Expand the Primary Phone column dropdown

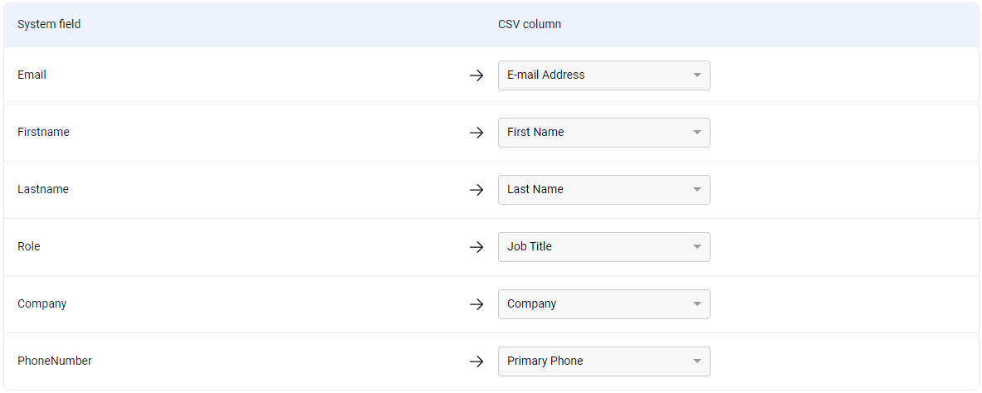tap(603, 361)
